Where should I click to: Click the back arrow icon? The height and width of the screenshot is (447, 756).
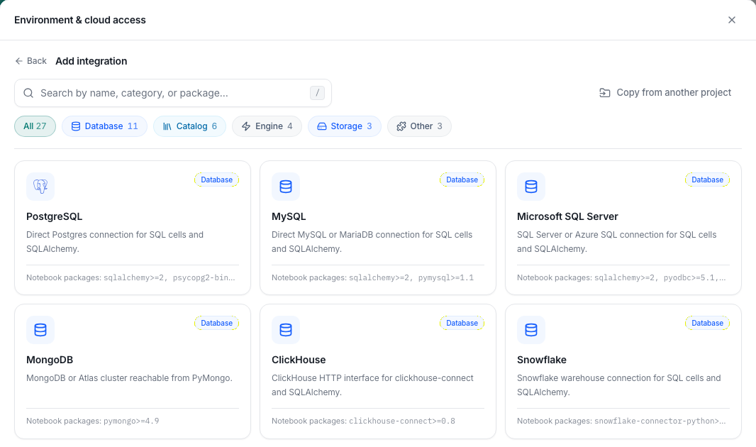pyautogui.click(x=19, y=61)
